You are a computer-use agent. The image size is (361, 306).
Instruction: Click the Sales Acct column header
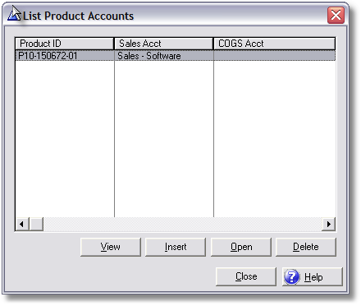point(163,44)
